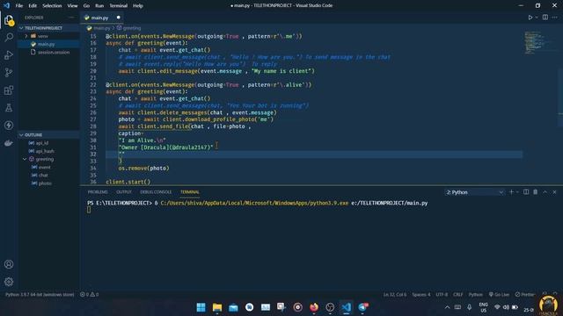Open the Testing flask view

pos(9,107)
